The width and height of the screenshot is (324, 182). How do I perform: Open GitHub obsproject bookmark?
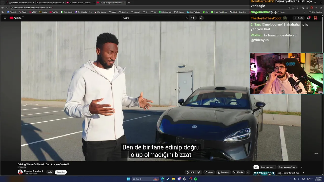pos(238,12)
